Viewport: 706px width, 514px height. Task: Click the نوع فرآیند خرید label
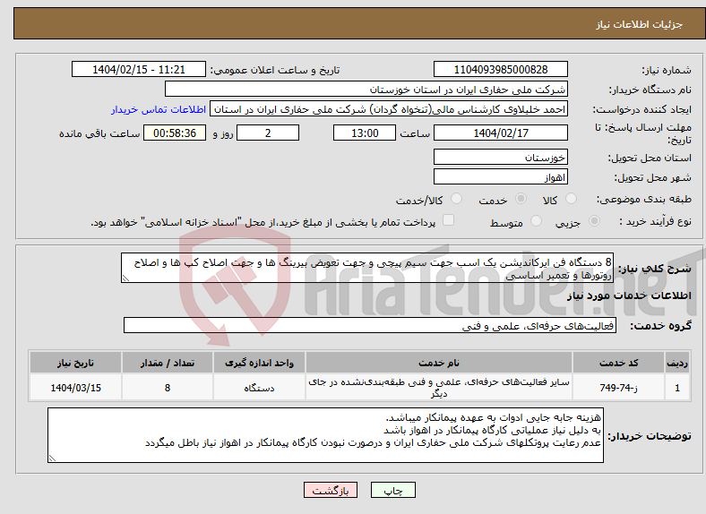click(x=656, y=221)
